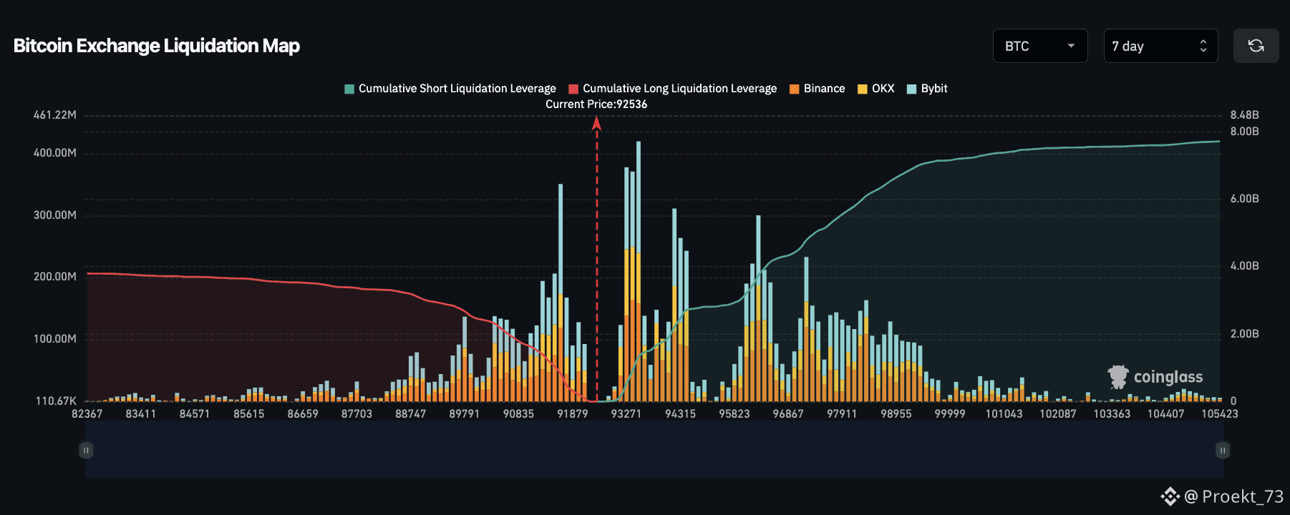Click the yellow OKX legend swatch
This screenshot has height=515, width=1290.
click(863, 89)
